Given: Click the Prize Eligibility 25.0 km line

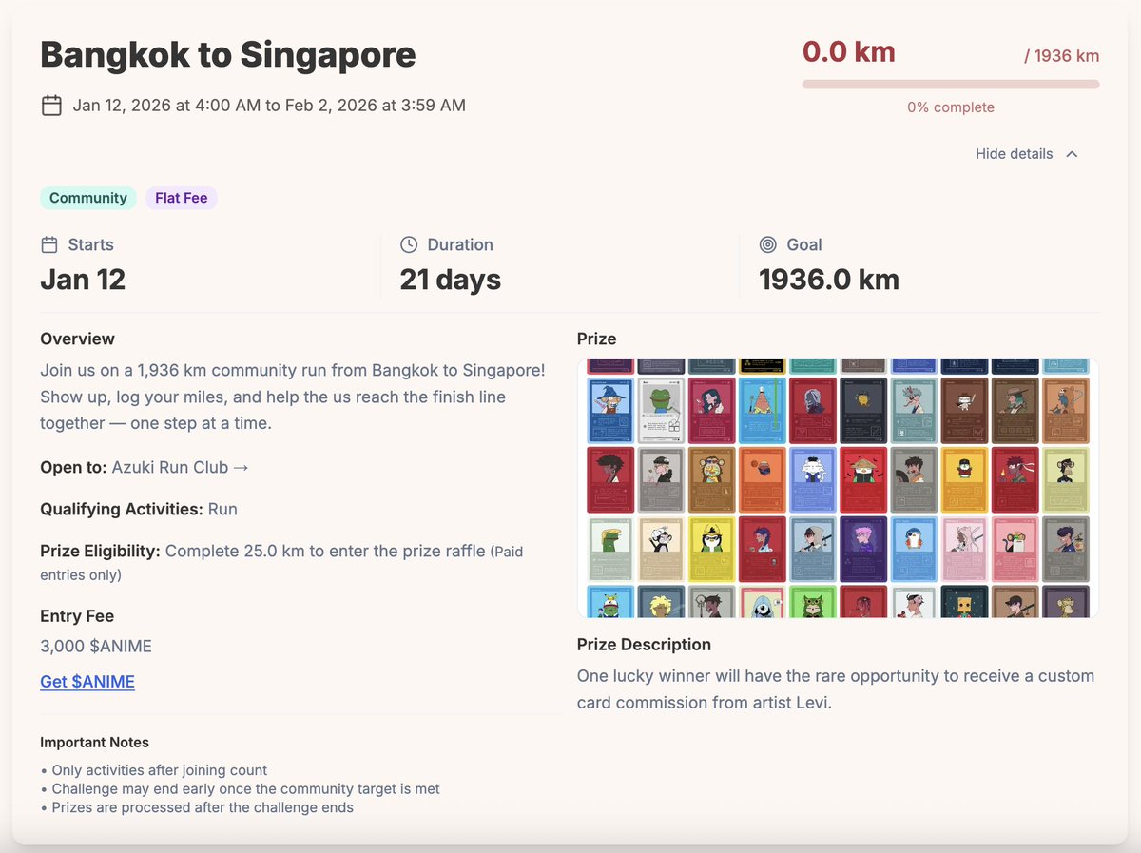Looking at the screenshot, I should coord(281,562).
